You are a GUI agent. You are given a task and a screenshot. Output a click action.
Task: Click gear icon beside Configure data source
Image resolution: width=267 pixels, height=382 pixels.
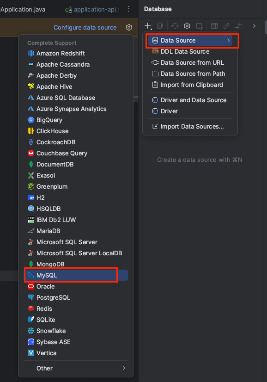(x=129, y=27)
